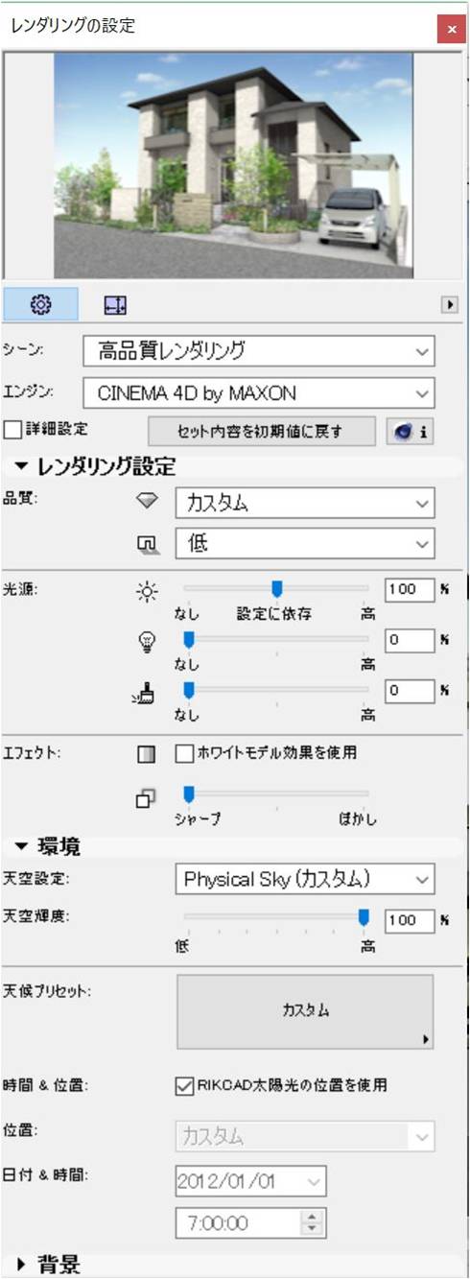Switch to the size settings tab icon
The height and width of the screenshot is (1279, 470).
tap(115, 305)
